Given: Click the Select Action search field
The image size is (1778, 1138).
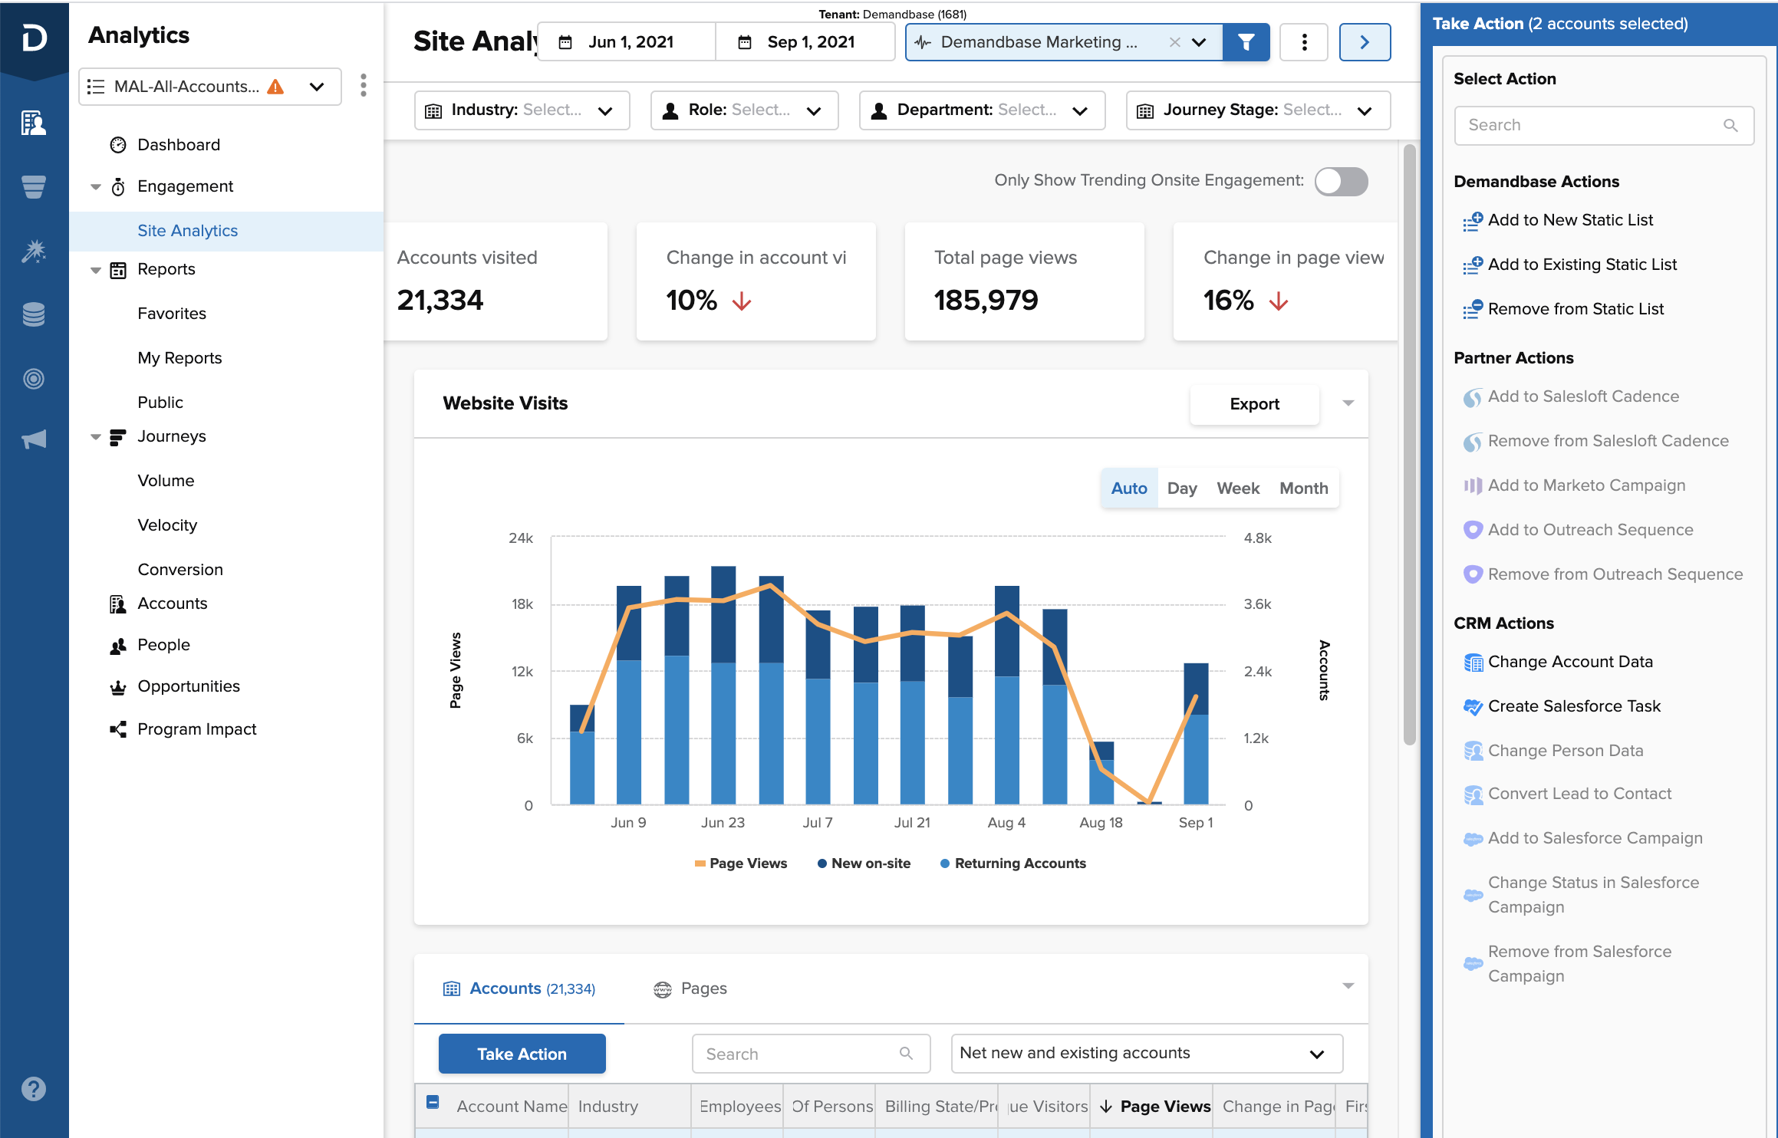Looking at the screenshot, I should point(1603,126).
